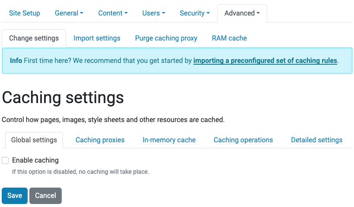The image size is (354, 207).
Task: Open the Site Setup link
Action: pos(25,13)
